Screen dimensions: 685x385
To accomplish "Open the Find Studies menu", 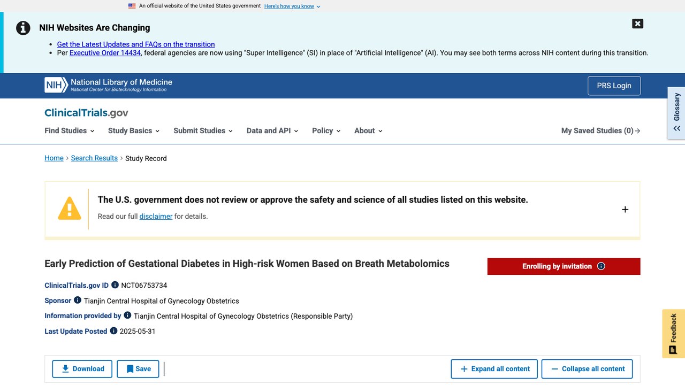I will tap(70, 130).
